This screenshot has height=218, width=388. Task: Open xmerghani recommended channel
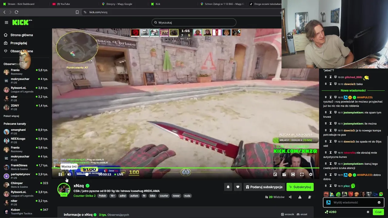pyautogui.click(x=25, y=131)
